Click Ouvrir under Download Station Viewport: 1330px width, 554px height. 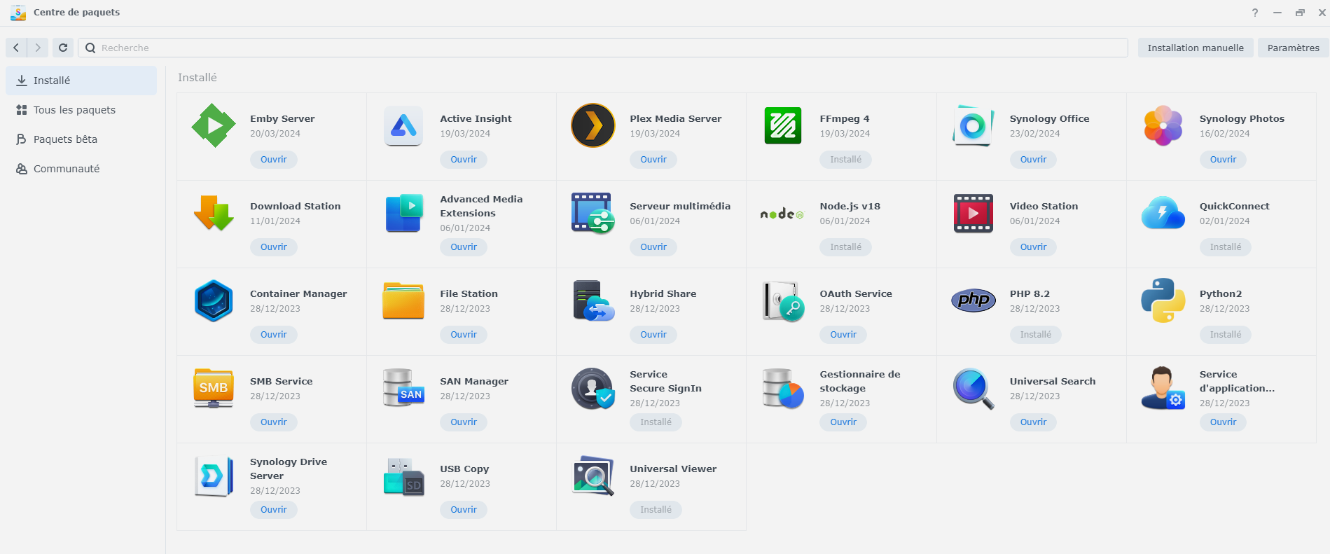(274, 247)
